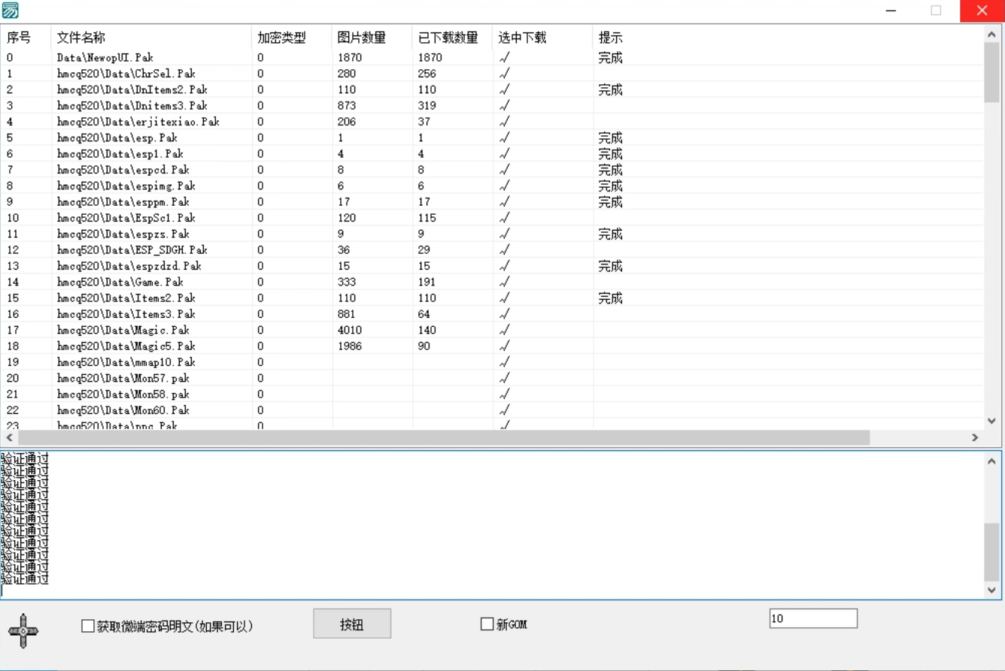Click the 提示 column header

click(788, 38)
